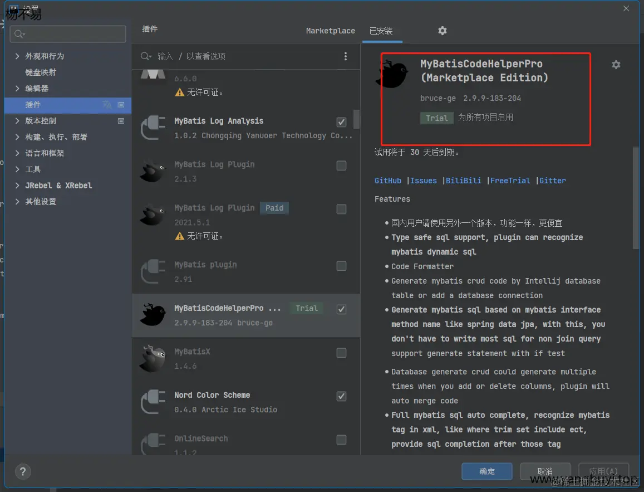Enable MyBatis plugin 2.91 checkbox
This screenshot has width=644, height=492.
pos(341,266)
